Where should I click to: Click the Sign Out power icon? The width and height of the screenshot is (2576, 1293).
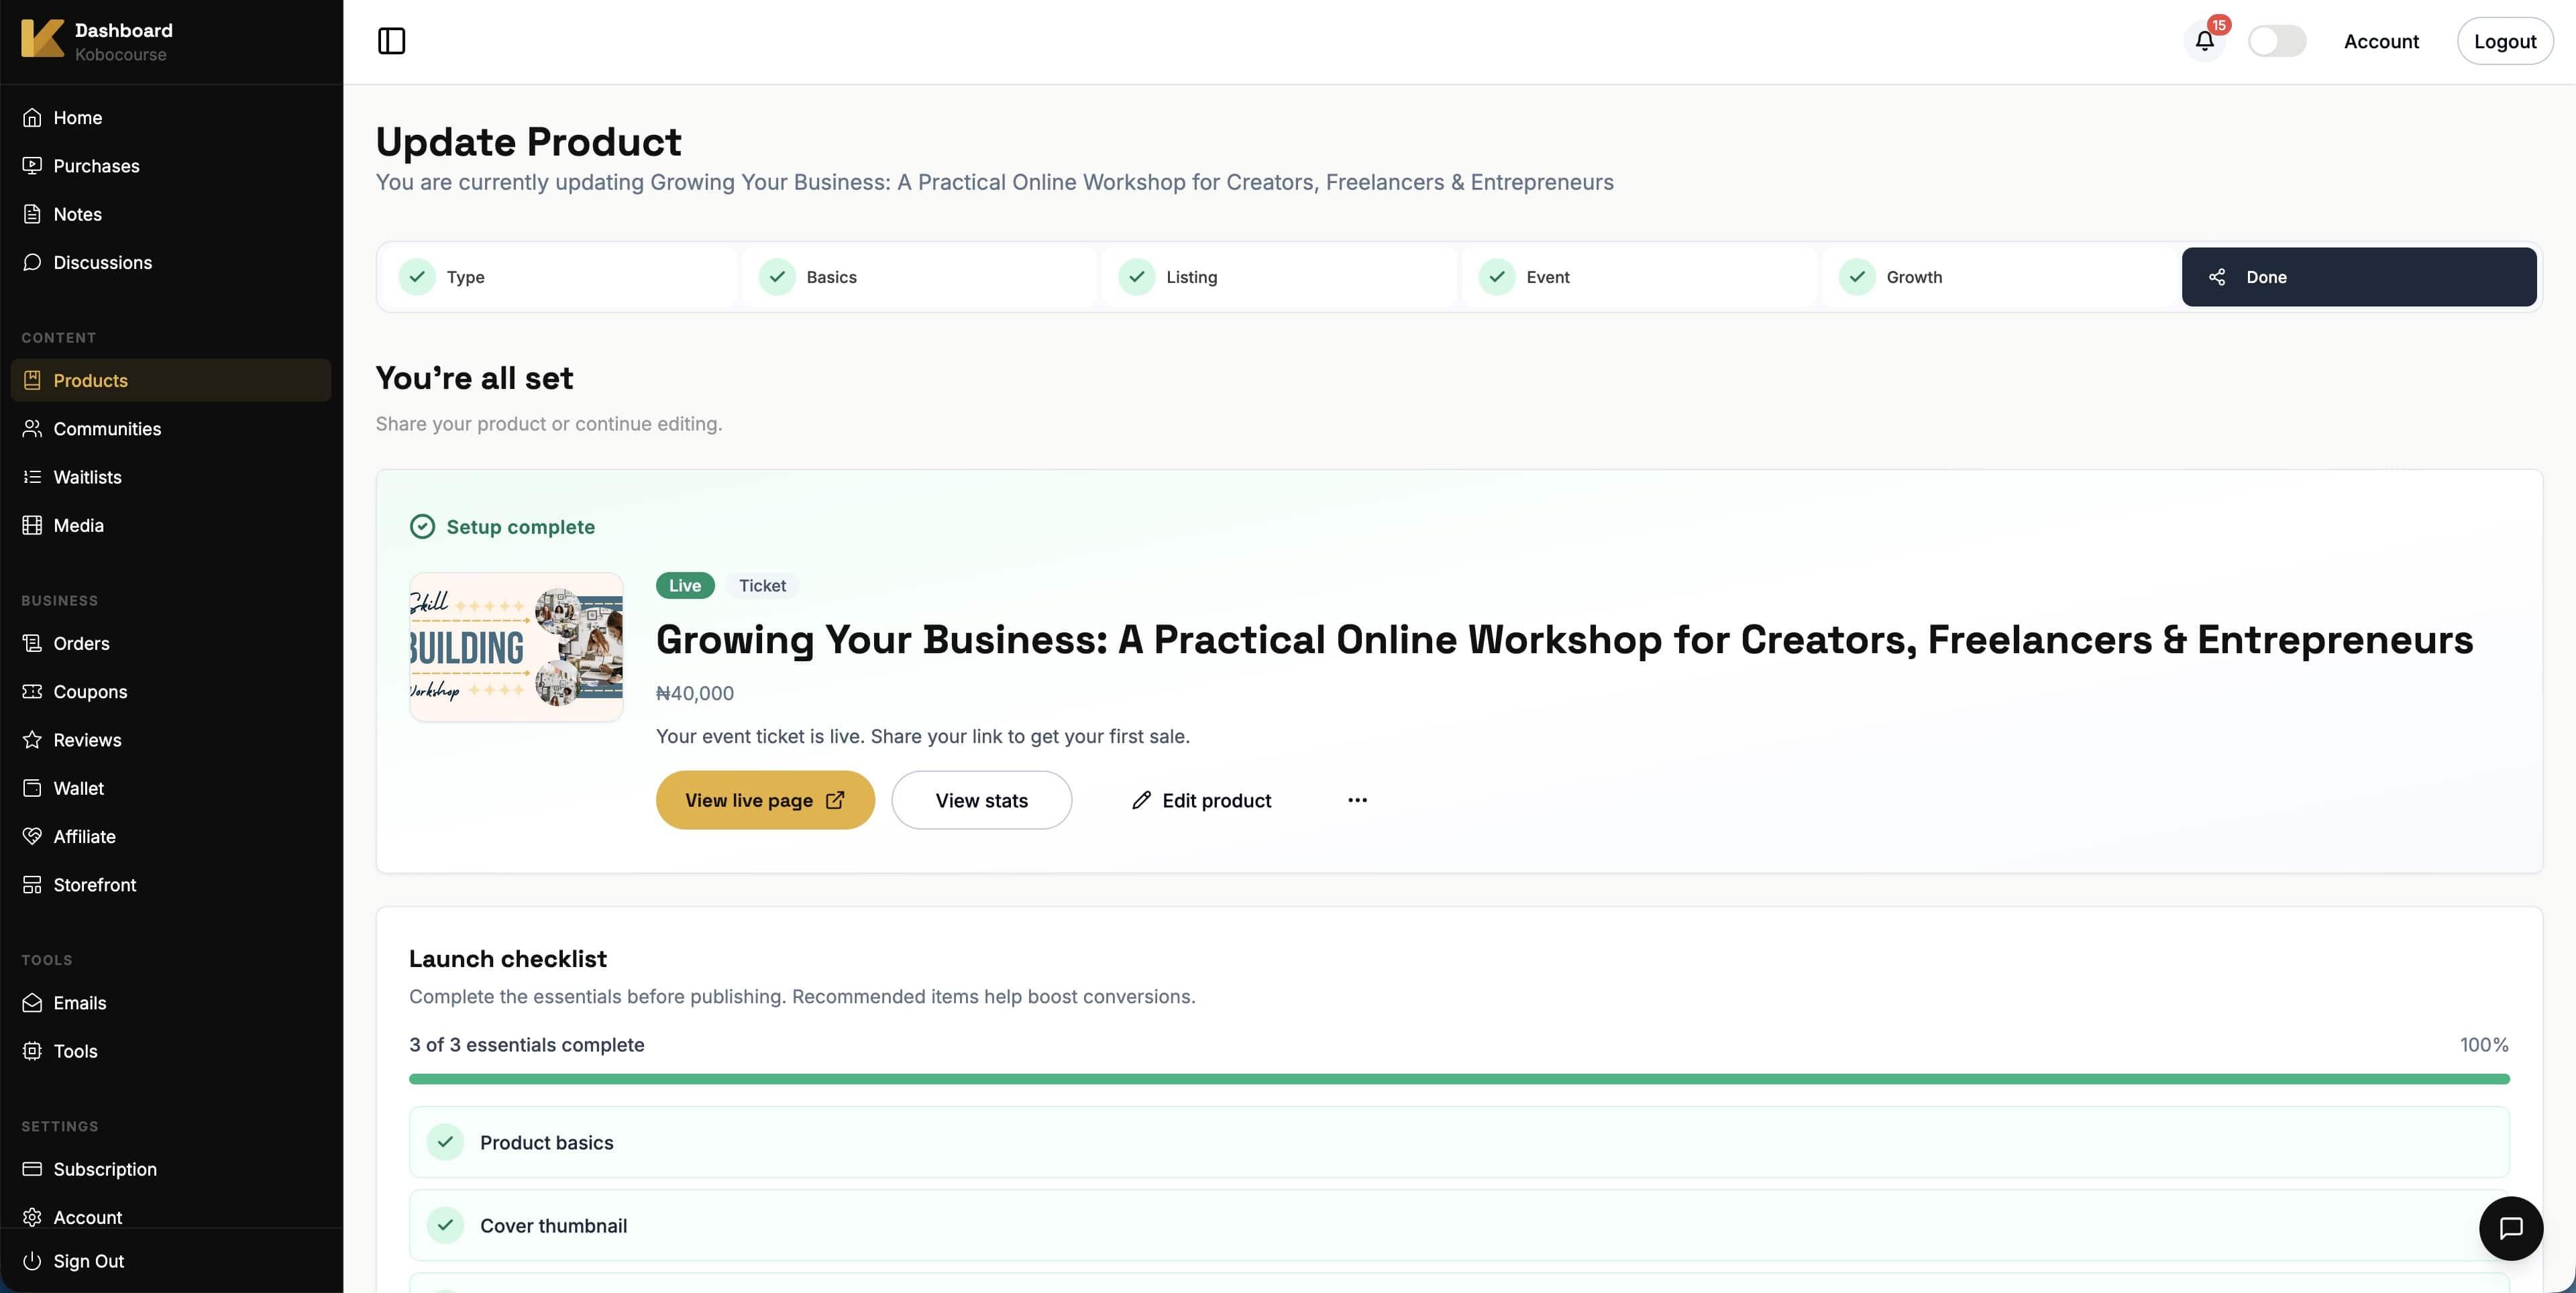click(x=32, y=1261)
